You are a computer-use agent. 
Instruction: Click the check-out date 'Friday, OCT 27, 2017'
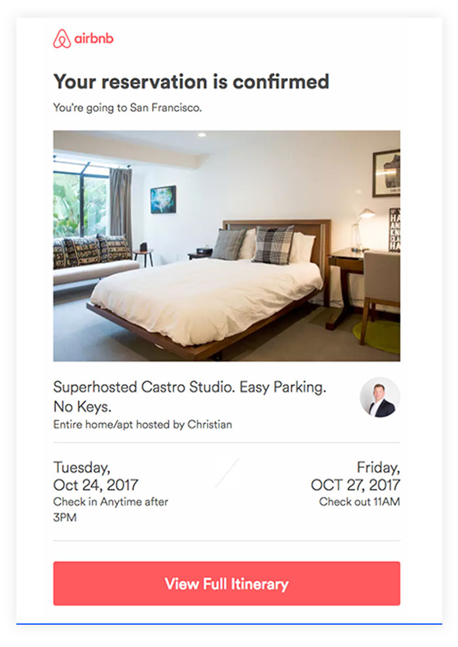click(357, 477)
